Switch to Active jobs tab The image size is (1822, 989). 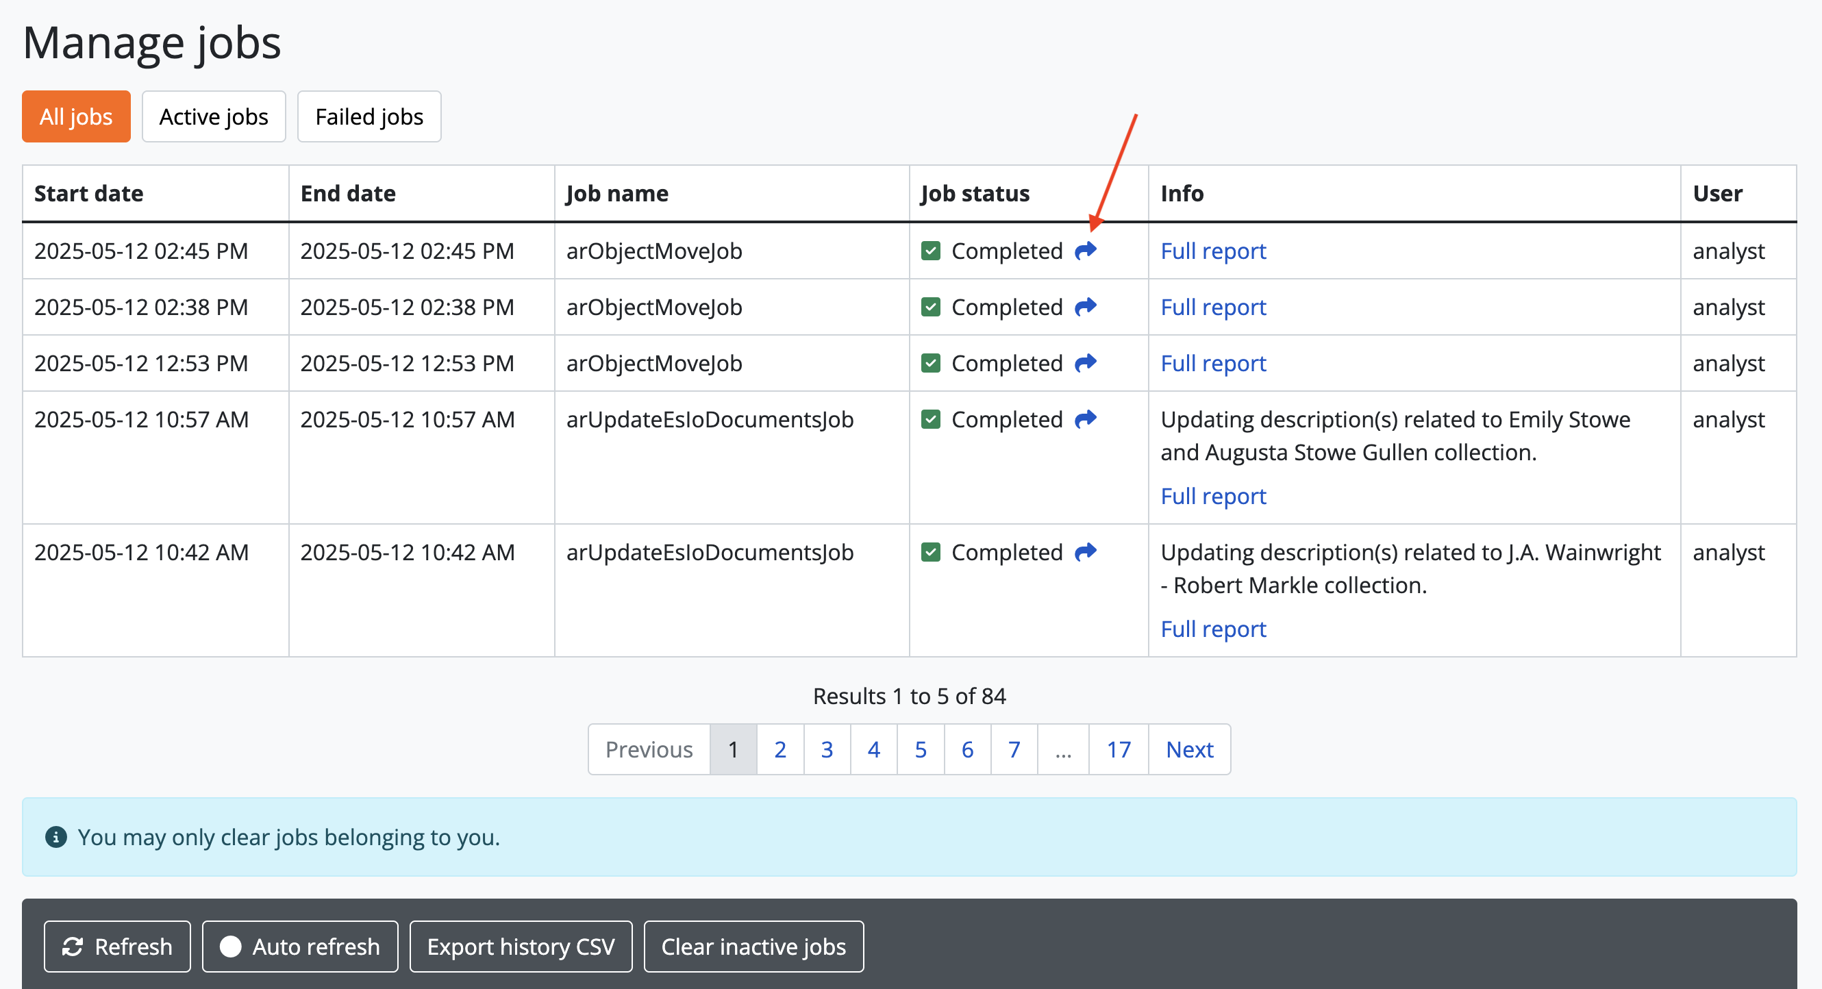(214, 116)
